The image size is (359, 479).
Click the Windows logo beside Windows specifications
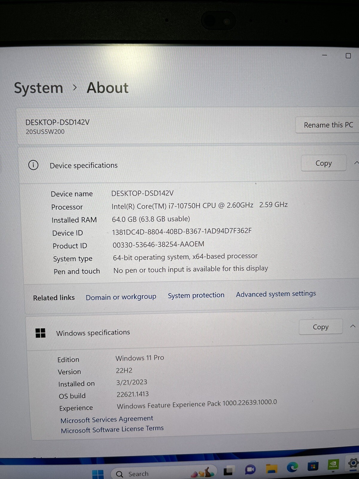click(x=40, y=333)
